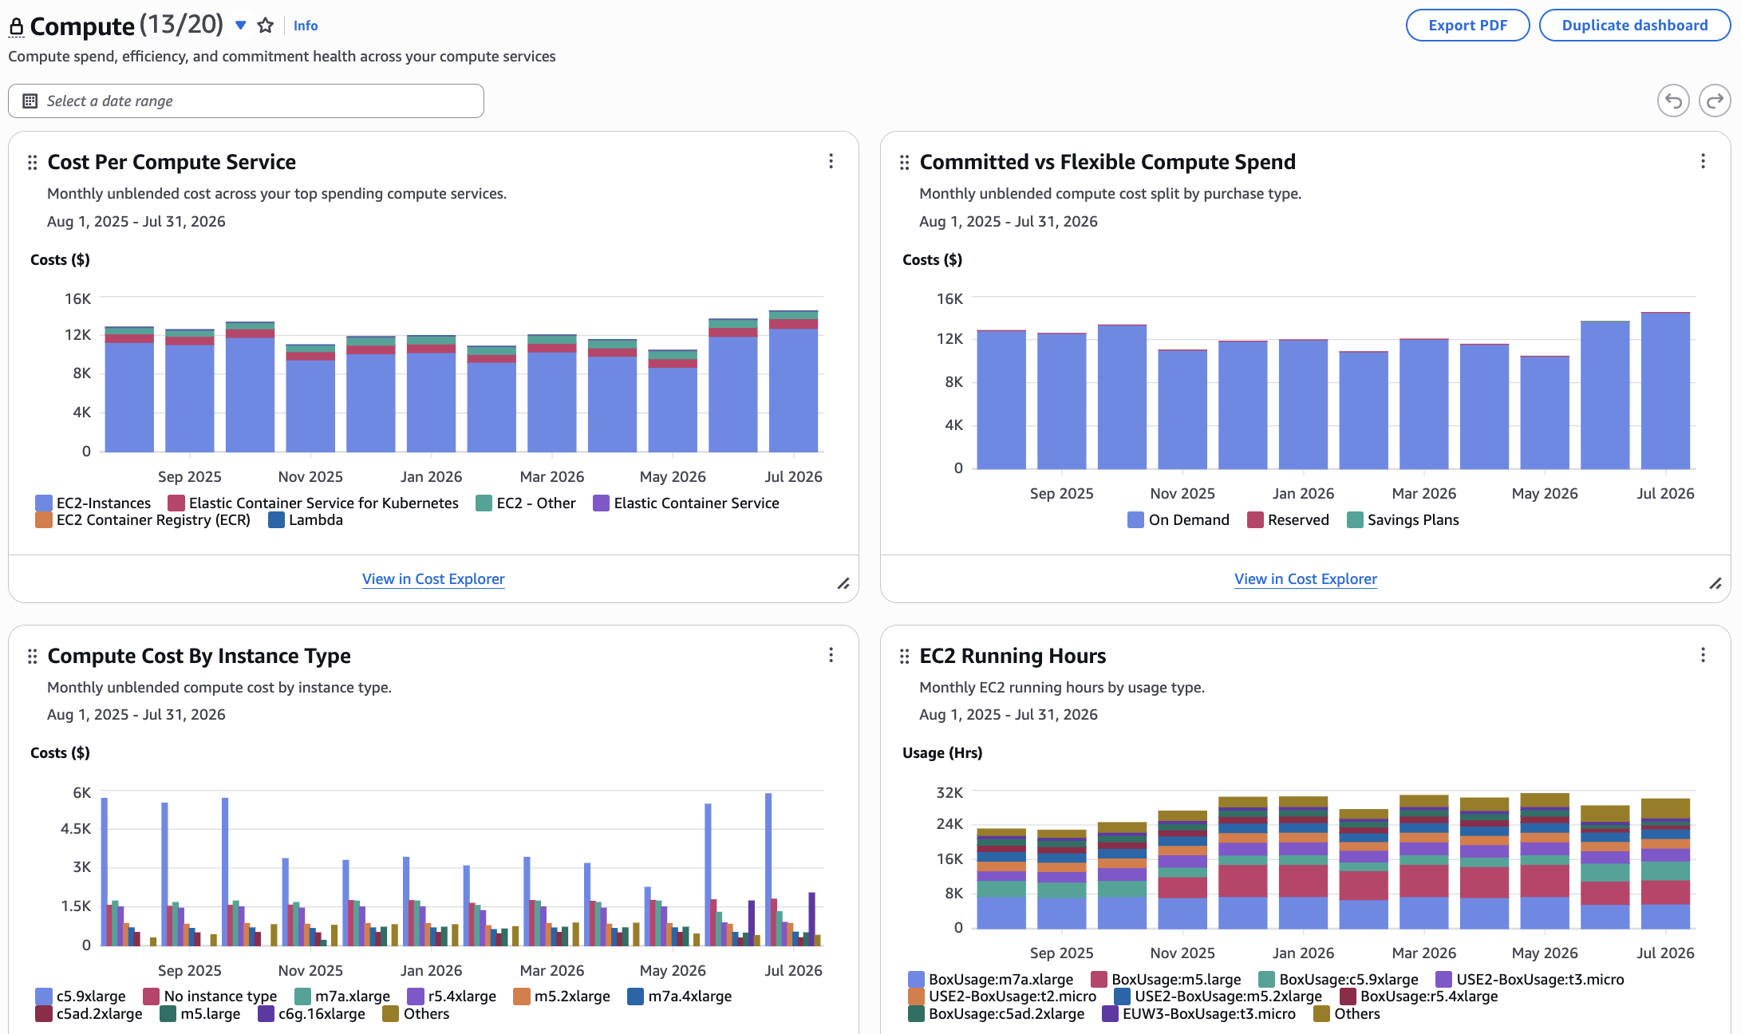View Committed vs Flexible spend in Cost Explorer
The width and height of the screenshot is (1741, 1034).
pos(1305,578)
